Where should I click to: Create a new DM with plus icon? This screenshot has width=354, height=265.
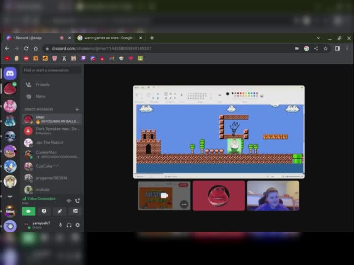77,109
